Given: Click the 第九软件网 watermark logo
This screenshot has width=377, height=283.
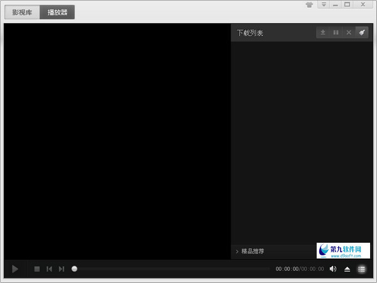Looking at the screenshot, I should point(343,251).
